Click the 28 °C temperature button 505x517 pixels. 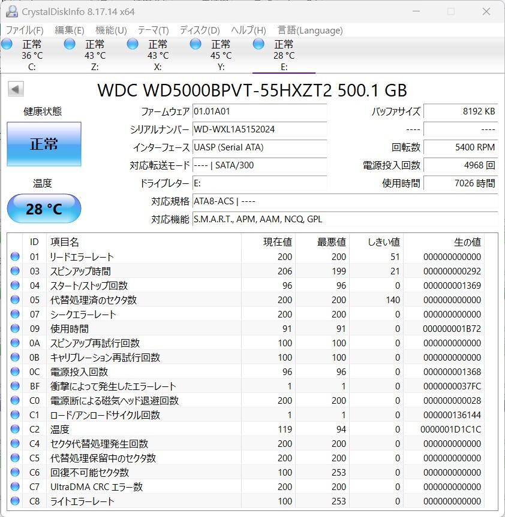click(x=44, y=208)
